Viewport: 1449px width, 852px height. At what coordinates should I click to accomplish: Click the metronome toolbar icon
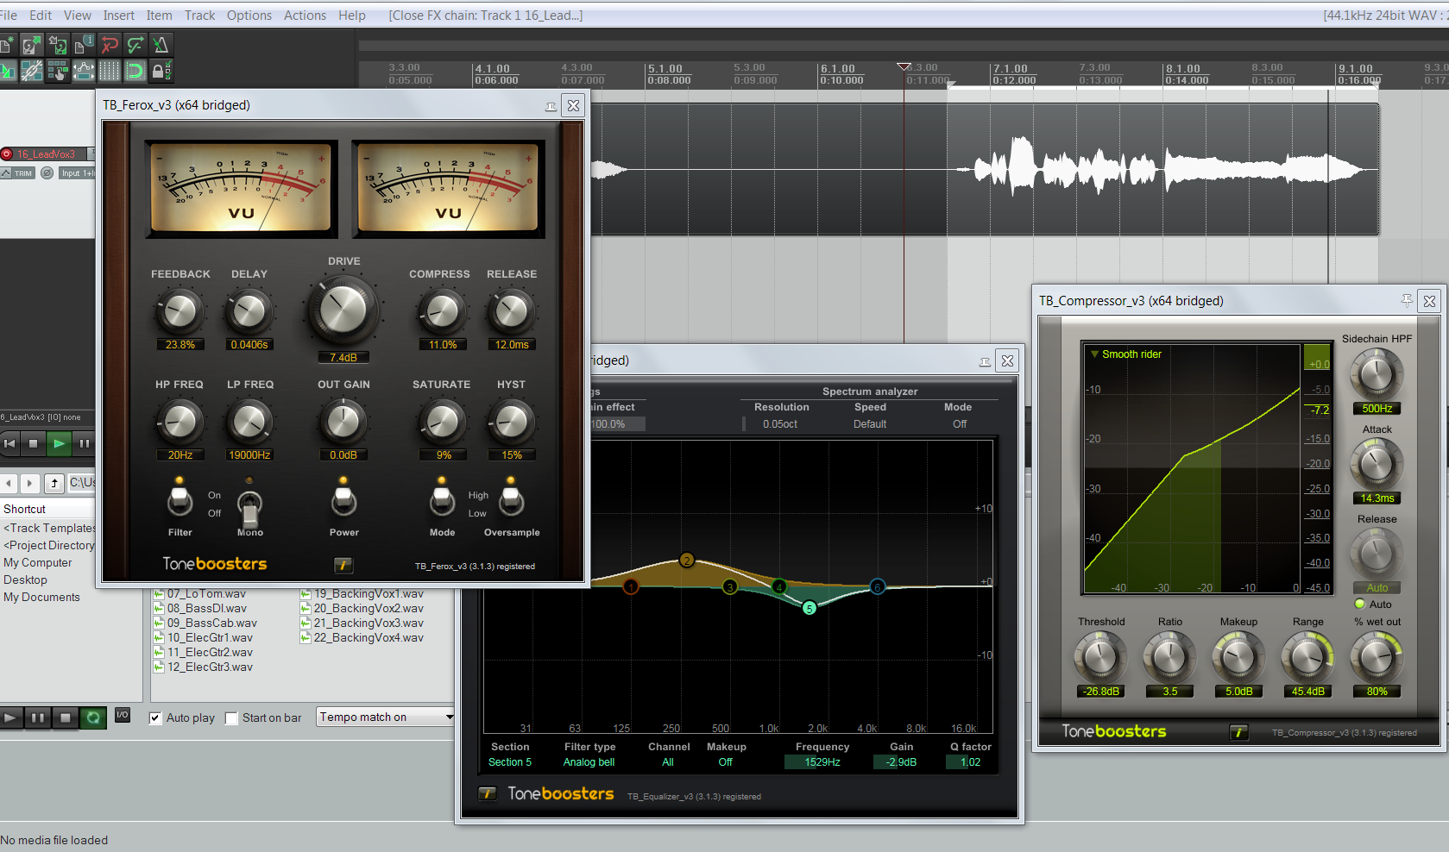(161, 44)
